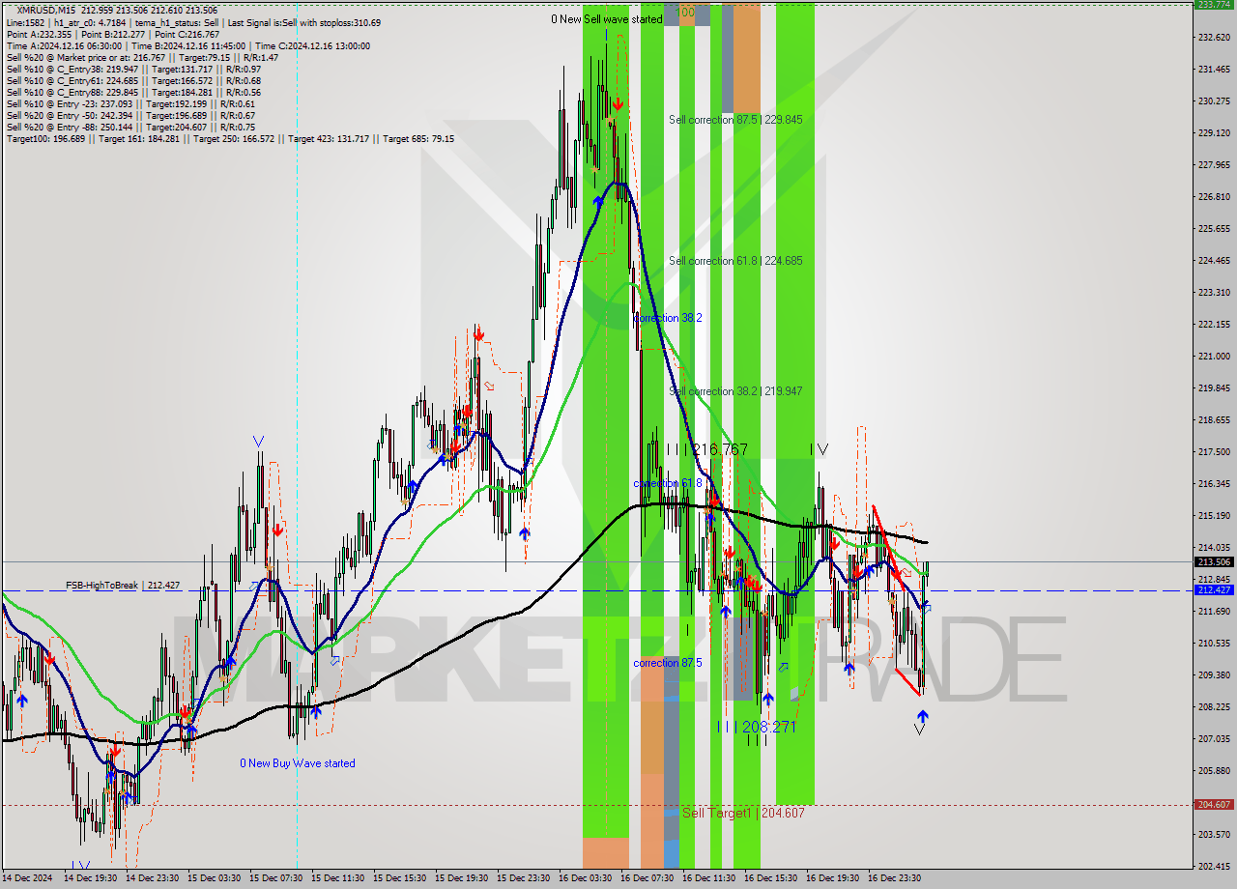Screen dimensions: 1237x889
Task: Click the 'I V' wave label
Action: (x=819, y=449)
